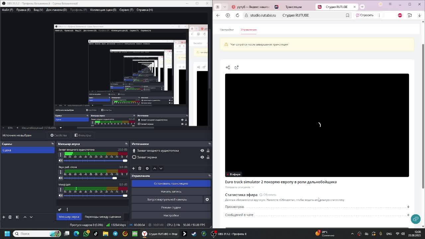Open the Файл menu in OBS

pos(7,10)
